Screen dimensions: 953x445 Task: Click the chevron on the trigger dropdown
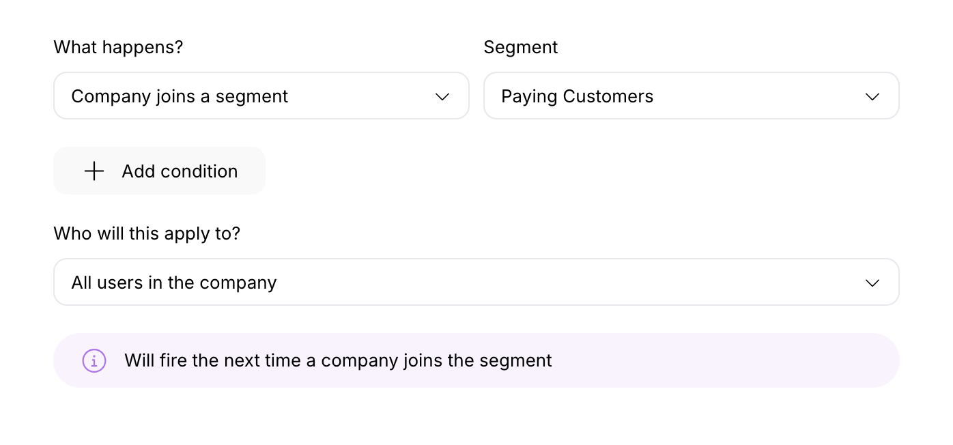[442, 96]
